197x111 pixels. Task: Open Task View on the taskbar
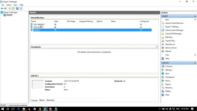click(13, 109)
